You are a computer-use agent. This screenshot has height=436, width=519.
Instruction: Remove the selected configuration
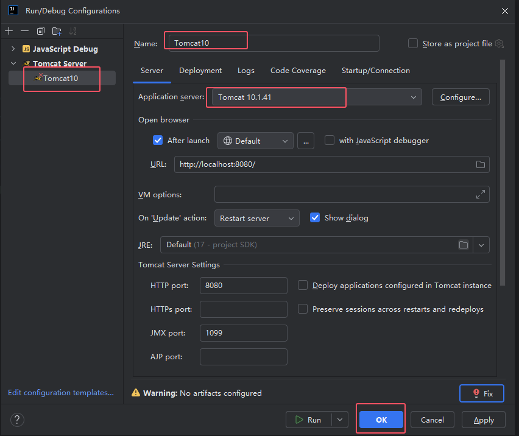coord(24,31)
